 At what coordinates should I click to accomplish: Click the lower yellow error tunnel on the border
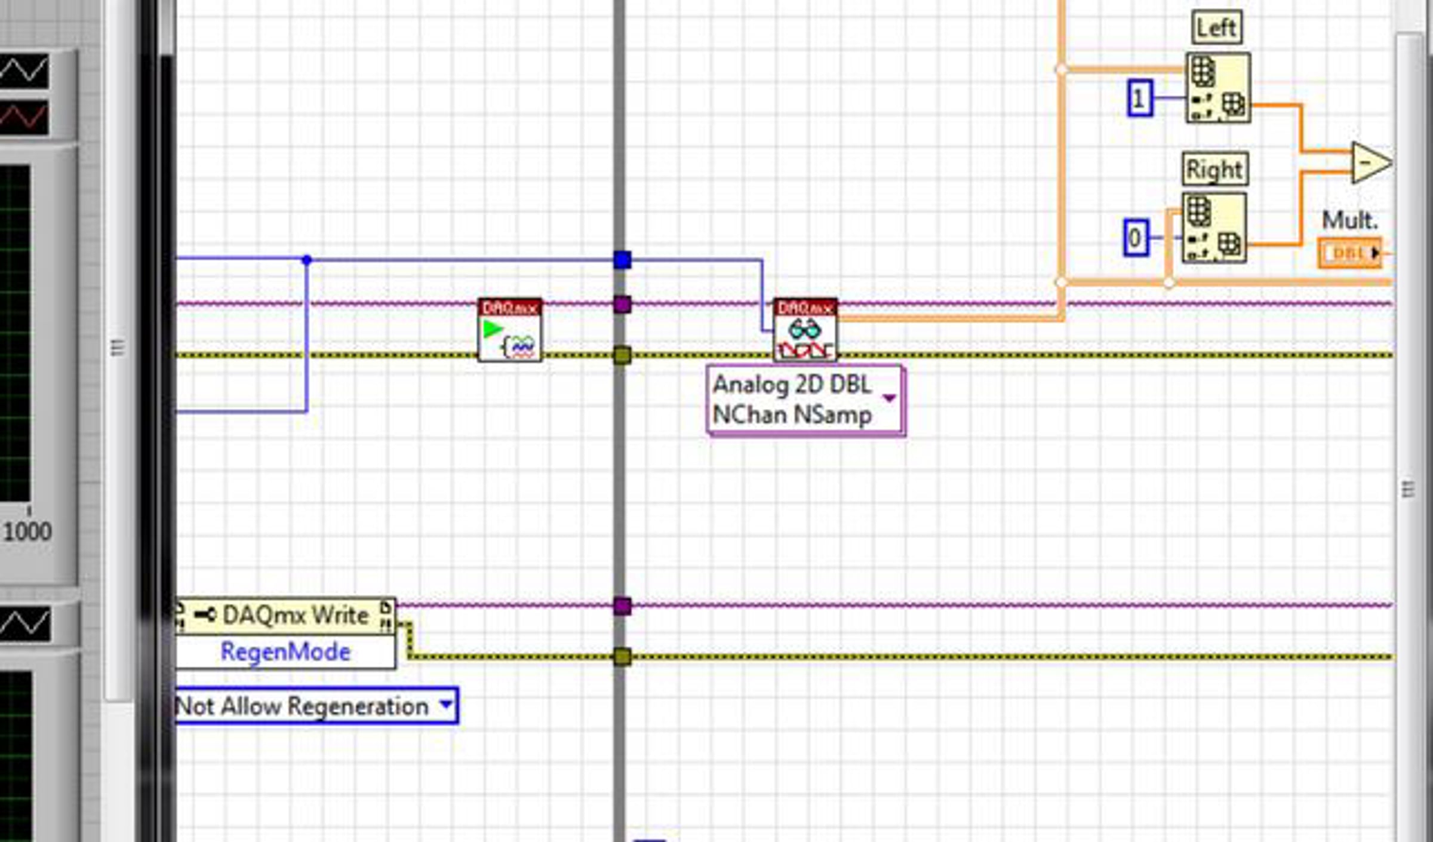pyautogui.click(x=622, y=656)
